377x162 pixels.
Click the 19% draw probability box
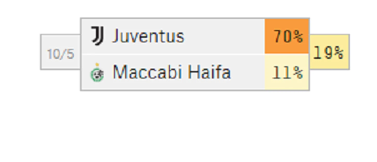pyautogui.click(x=329, y=52)
